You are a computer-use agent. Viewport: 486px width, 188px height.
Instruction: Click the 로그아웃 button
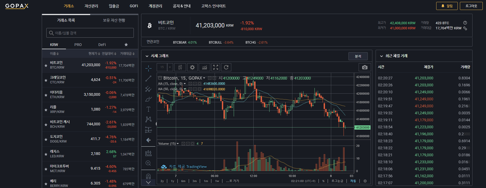point(471,6)
